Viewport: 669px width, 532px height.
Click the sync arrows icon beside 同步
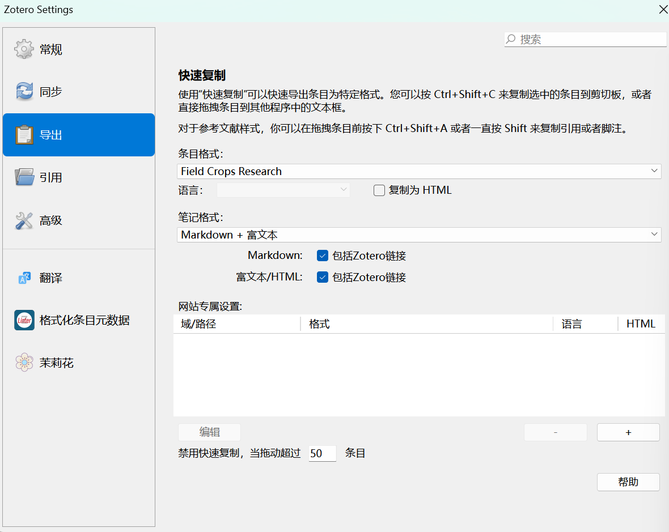coord(24,91)
